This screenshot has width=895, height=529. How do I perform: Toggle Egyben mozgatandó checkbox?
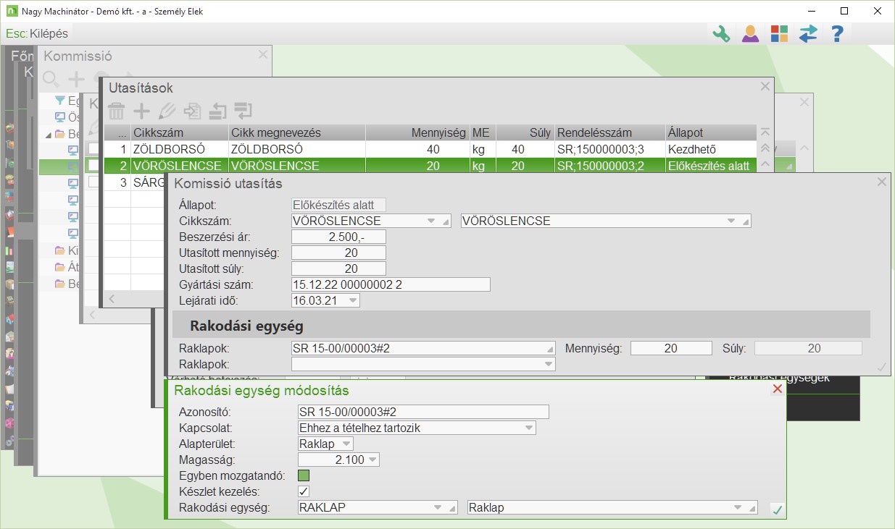pos(304,475)
